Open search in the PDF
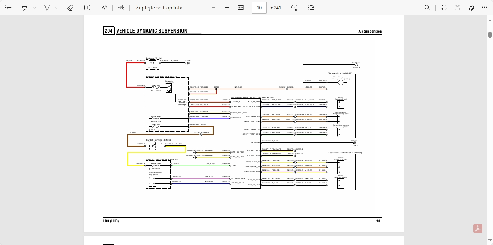493x245 pixels. coord(427,8)
